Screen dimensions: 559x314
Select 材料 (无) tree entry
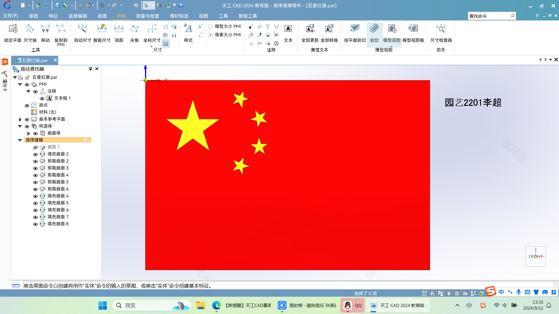47,112
